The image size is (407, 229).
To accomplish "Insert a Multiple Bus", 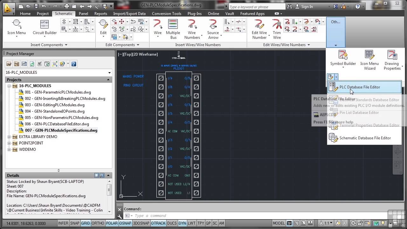I will 173,29.
